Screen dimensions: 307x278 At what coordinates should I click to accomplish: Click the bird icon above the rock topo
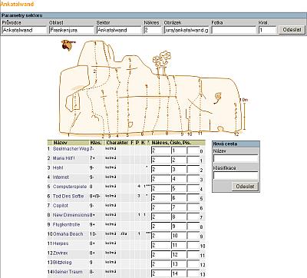68,45
